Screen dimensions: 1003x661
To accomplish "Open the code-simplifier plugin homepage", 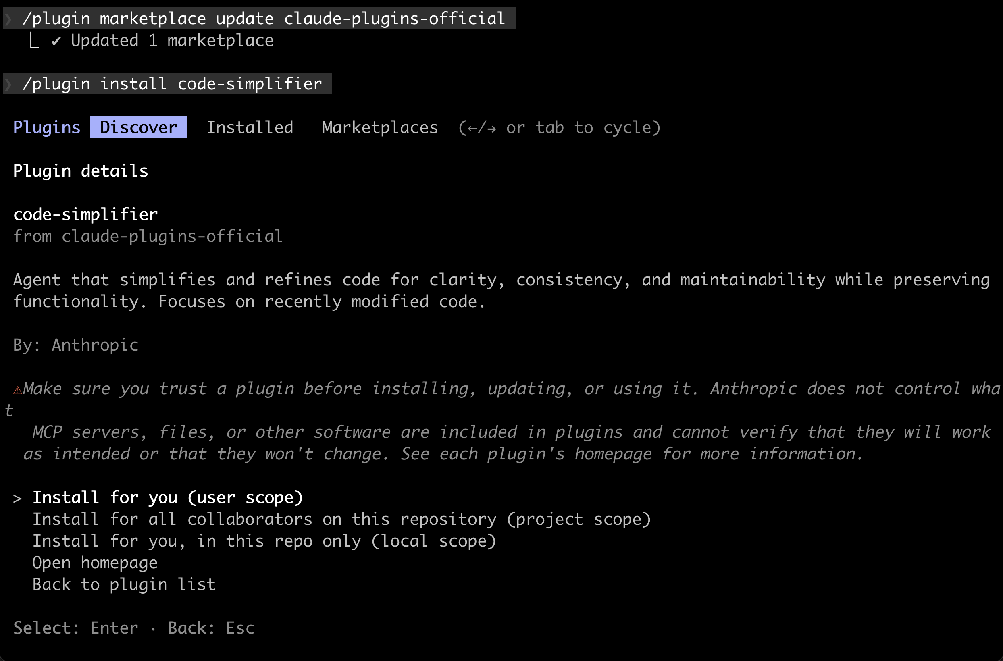I will 95,562.
